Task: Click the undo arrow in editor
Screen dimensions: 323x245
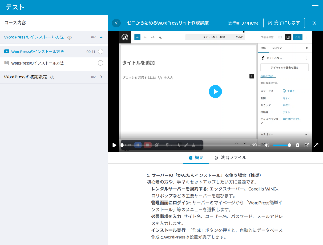Action: coord(145,37)
